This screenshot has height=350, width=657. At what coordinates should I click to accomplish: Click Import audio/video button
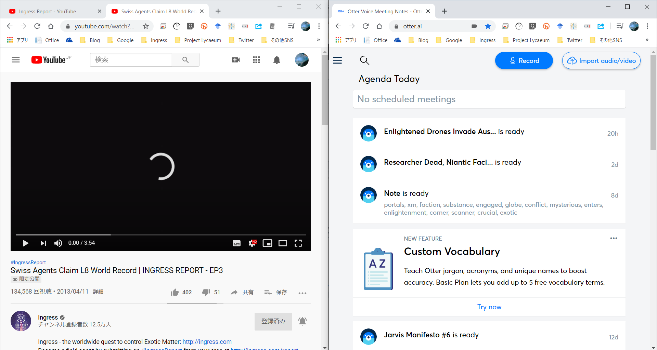tap(601, 60)
